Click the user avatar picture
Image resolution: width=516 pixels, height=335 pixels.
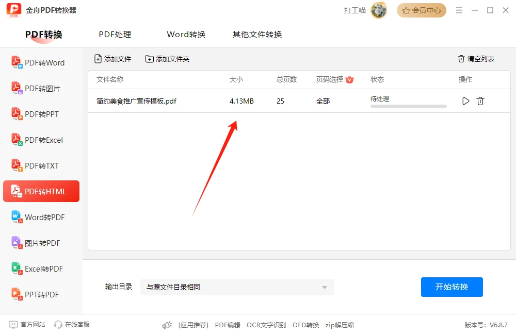click(x=379, y=10)
